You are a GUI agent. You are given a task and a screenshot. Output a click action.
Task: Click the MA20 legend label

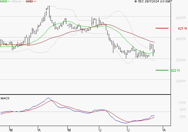[x=4, y=1]
